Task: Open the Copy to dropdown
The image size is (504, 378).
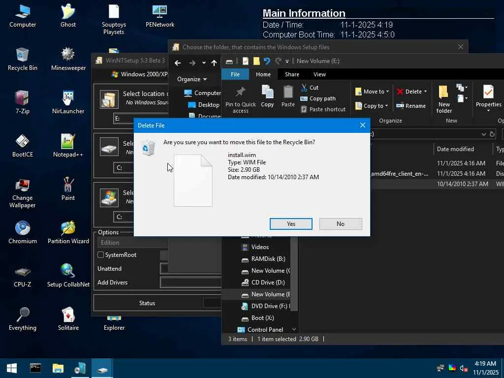Action: pos(372,106)
